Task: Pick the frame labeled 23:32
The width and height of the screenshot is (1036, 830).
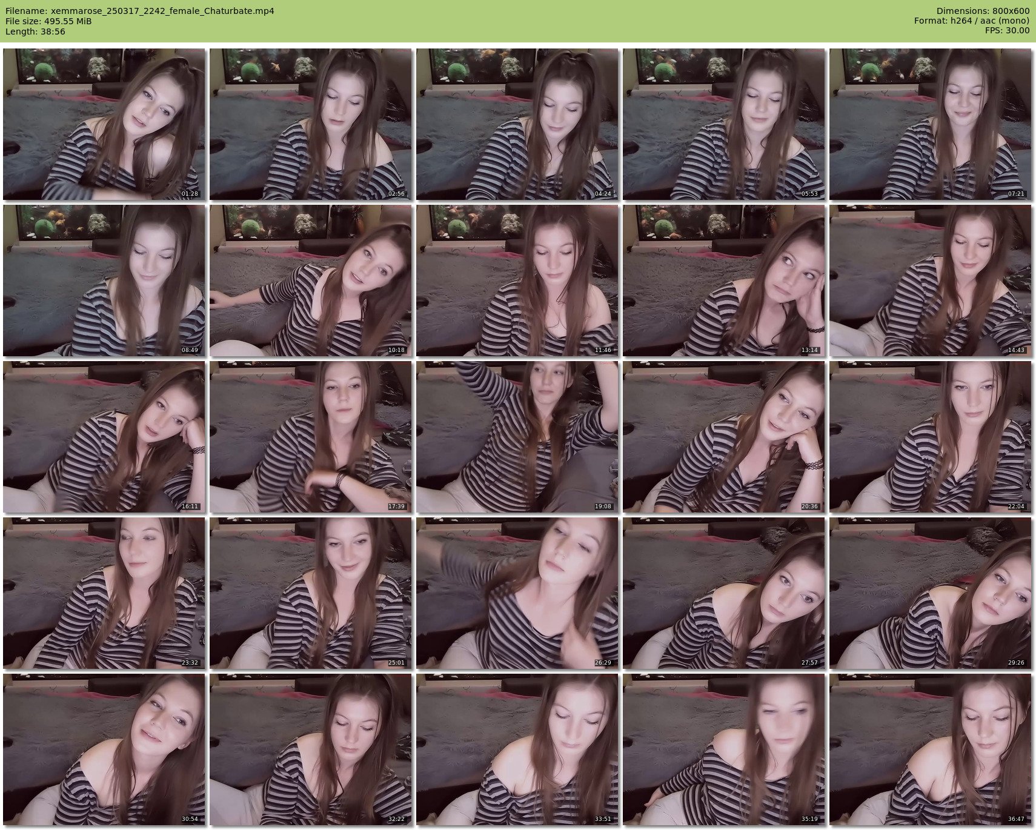Action: [x=104, y=593]
